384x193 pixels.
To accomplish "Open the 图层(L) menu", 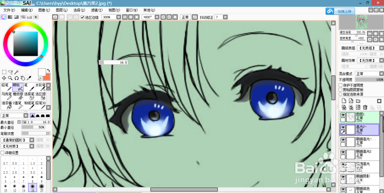I will click(62, 10).
